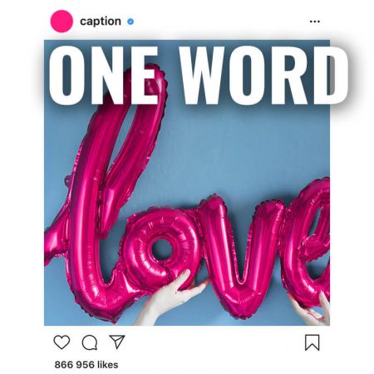Open the caption username profile
The image size is (374, 374).
[101, 22]
